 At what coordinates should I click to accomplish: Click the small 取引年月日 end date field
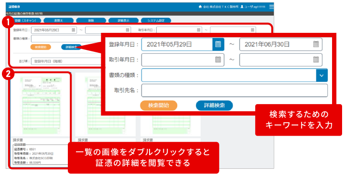233,30
